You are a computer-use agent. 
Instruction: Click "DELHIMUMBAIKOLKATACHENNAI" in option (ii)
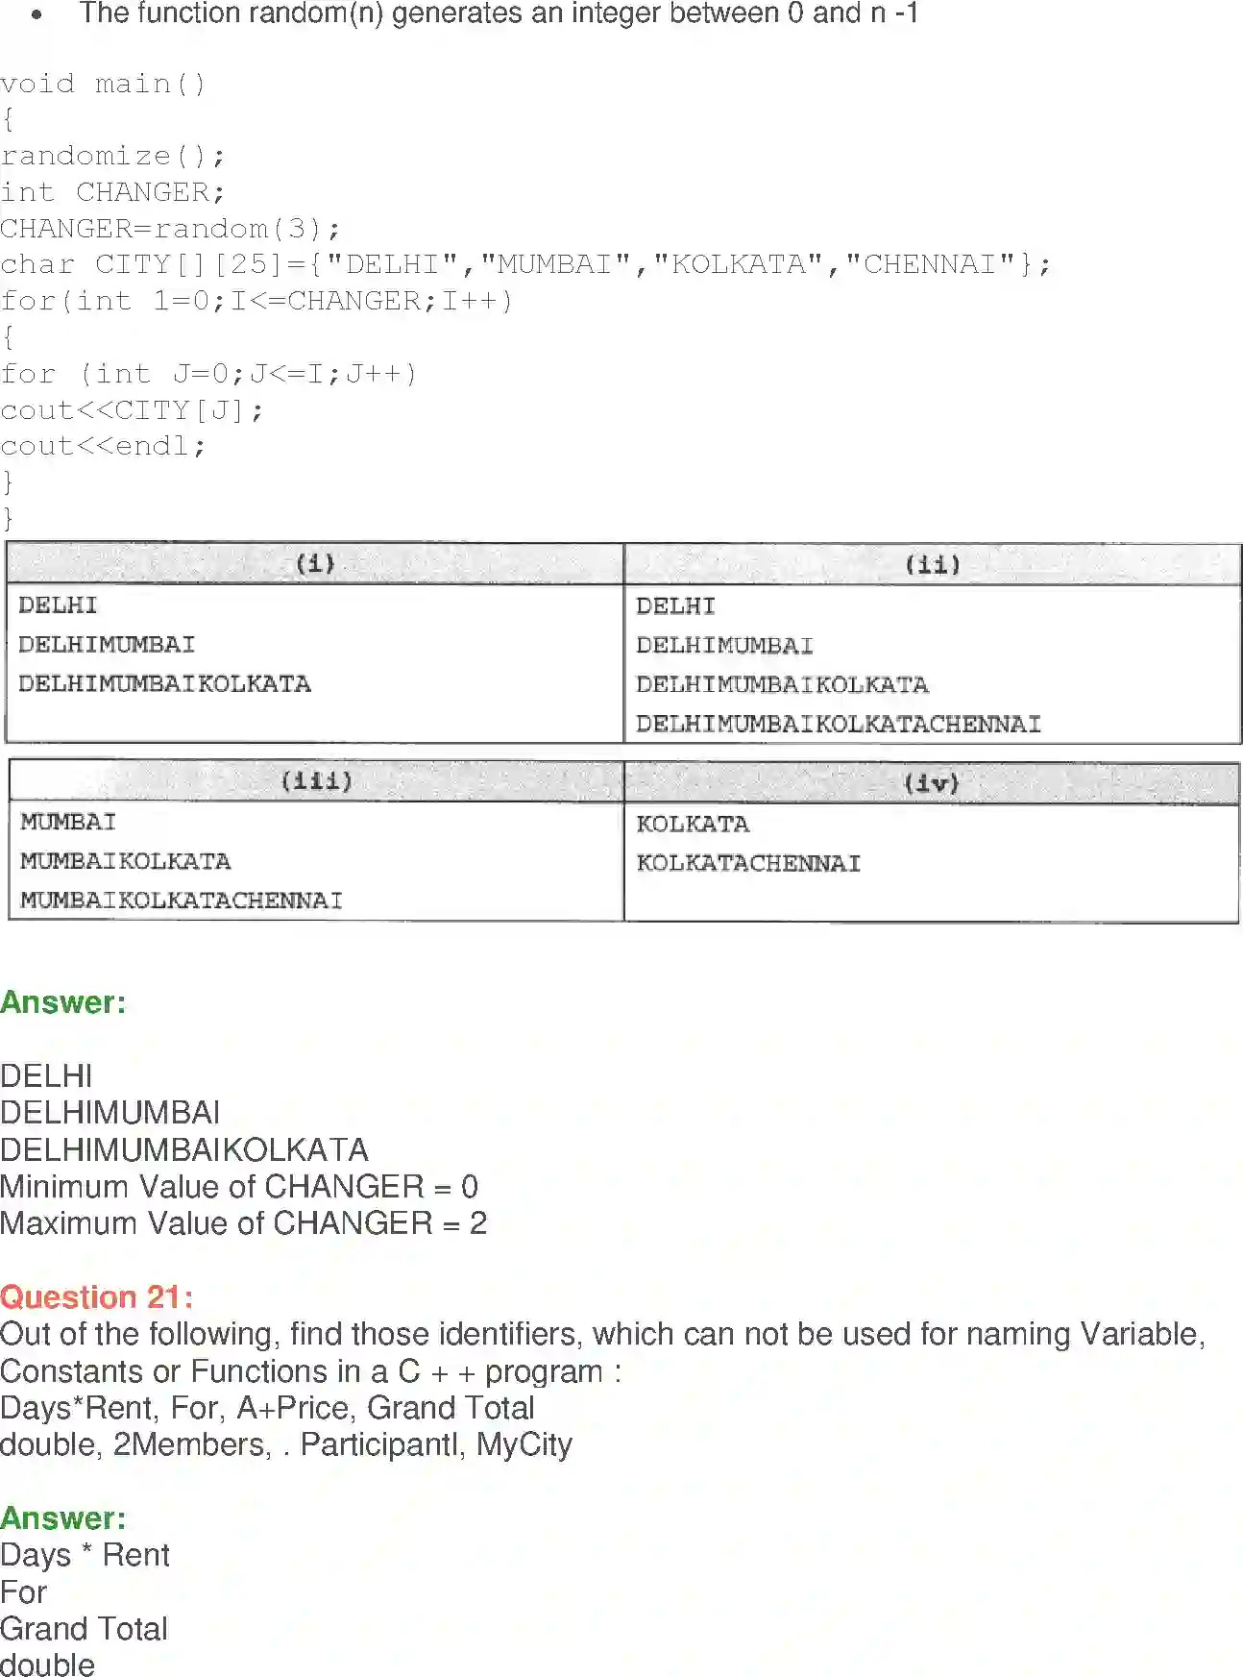point(838,724)
